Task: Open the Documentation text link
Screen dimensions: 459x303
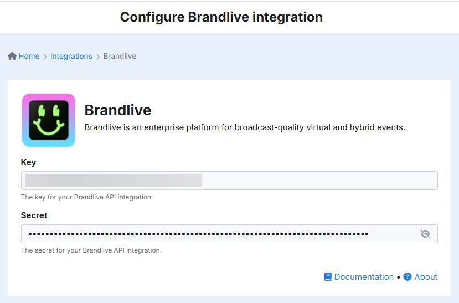Action: coord(364,277)
